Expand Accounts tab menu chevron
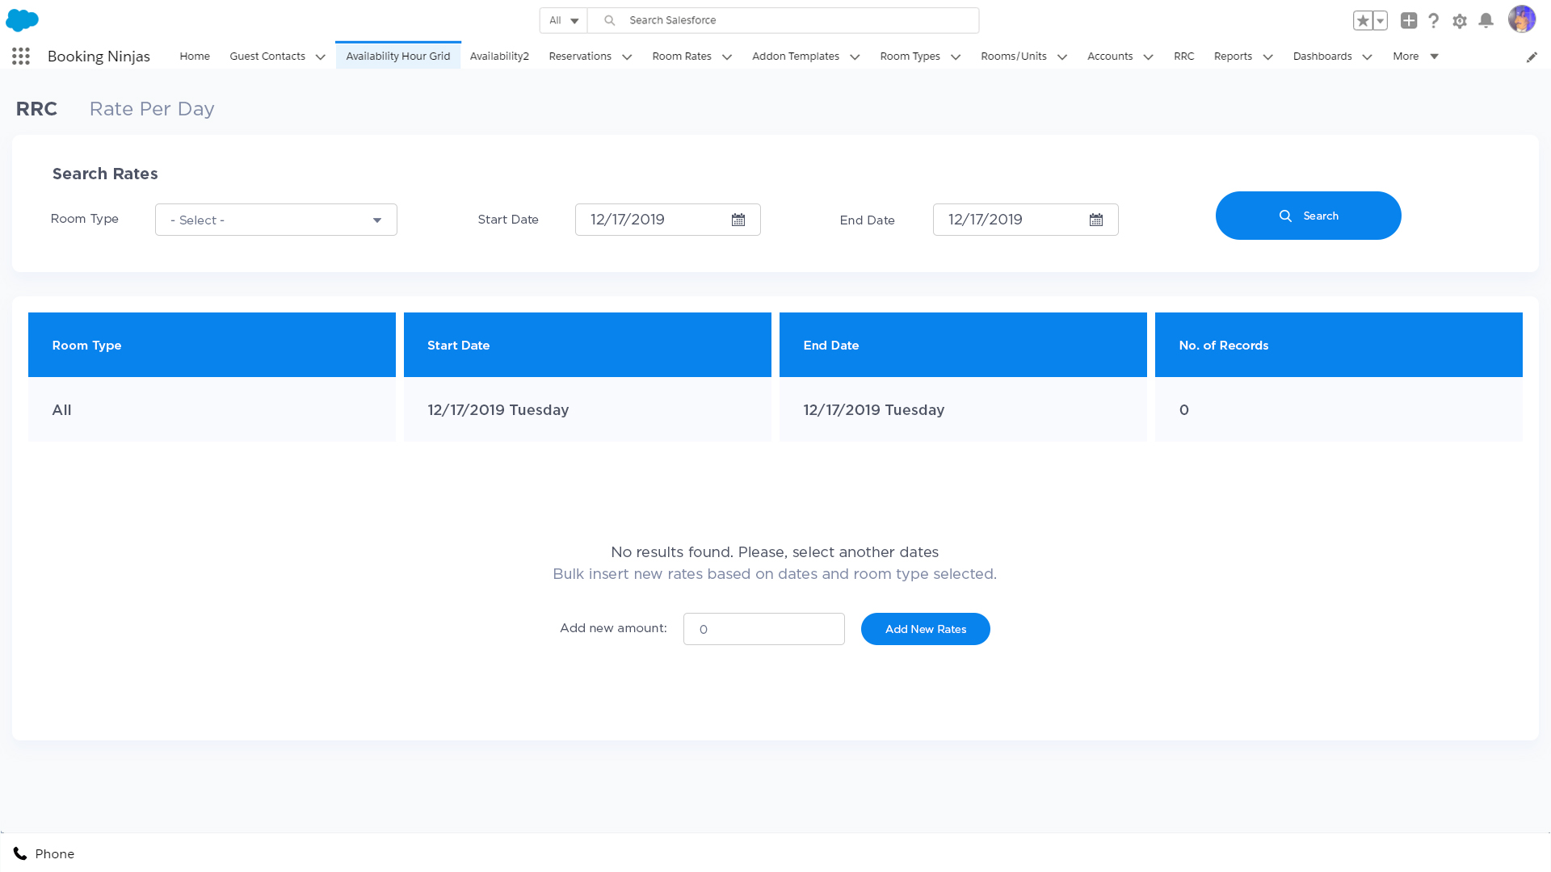 click(1148, 57)
